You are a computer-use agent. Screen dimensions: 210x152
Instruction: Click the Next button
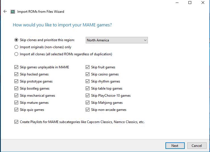tap(175, 145)
